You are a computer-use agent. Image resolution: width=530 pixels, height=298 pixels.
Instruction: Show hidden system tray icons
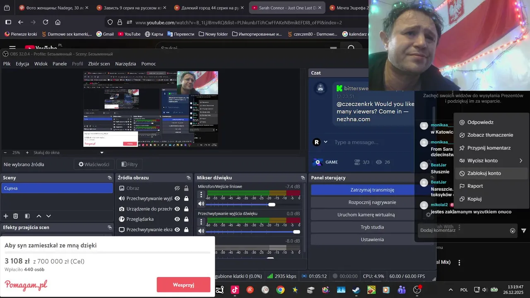click(x=450, y=290)
